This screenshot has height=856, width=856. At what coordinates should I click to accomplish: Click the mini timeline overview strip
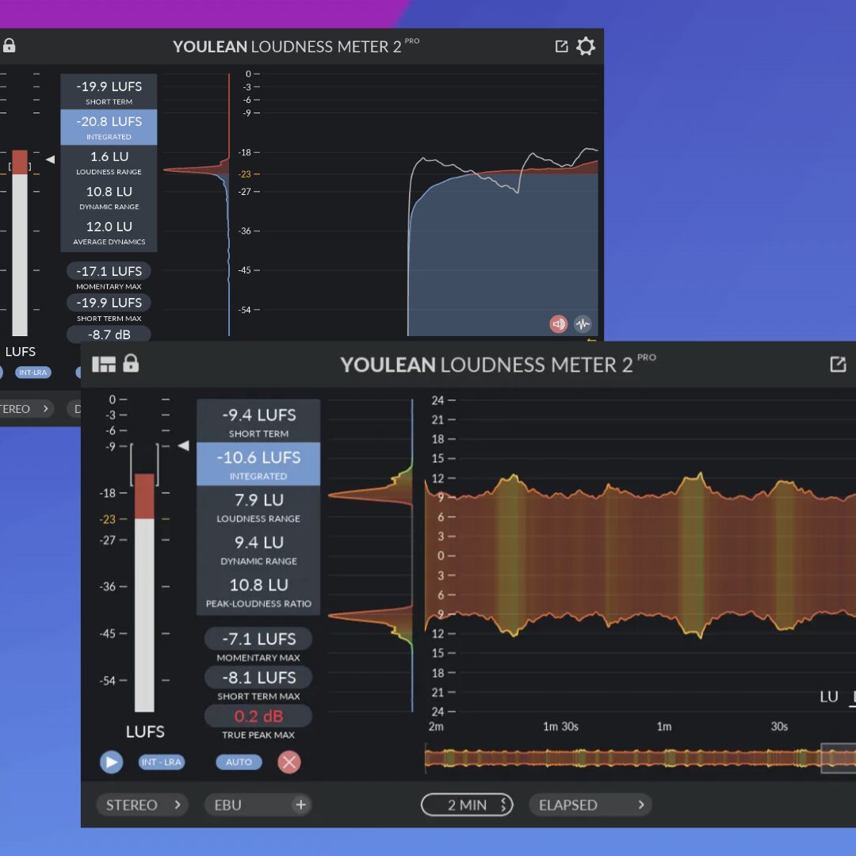click(640, 758)
